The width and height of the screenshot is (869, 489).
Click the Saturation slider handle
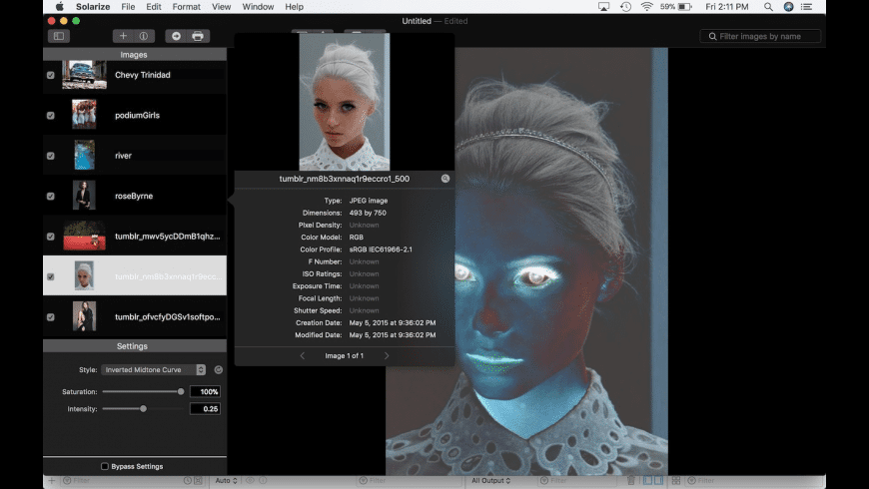(x=181, y=392)
